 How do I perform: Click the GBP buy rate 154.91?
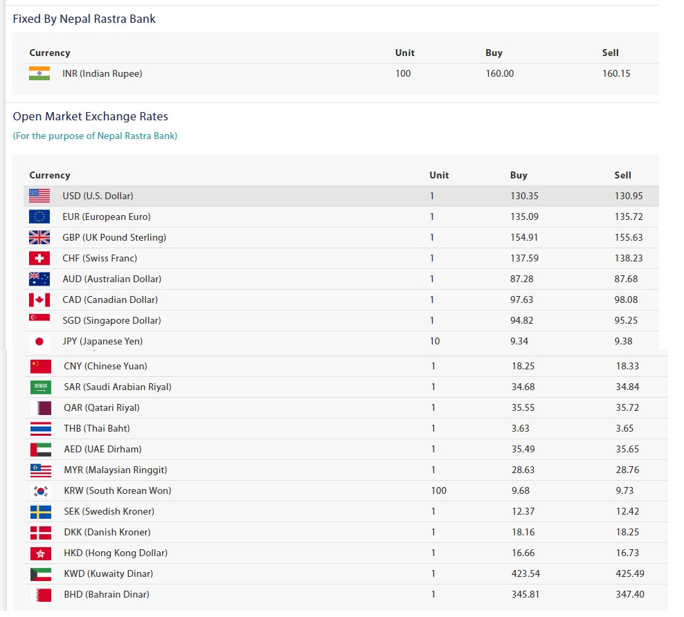tap(524, 237)
